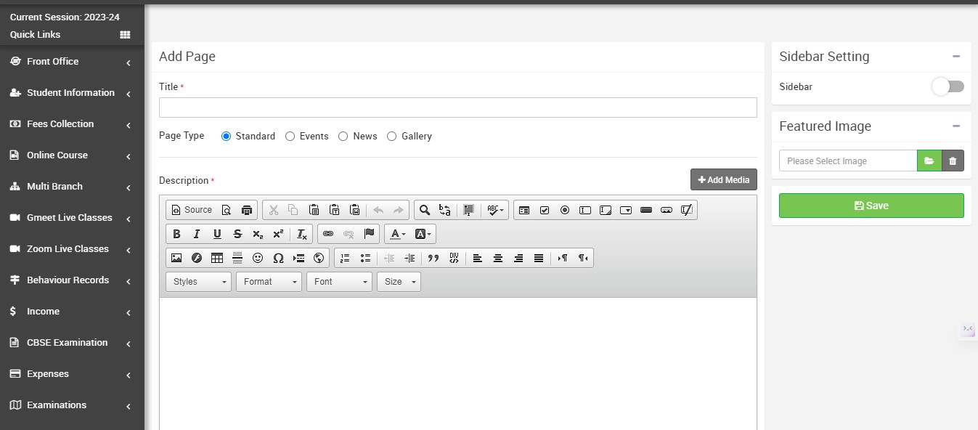Expand the Size dropdown
Screen dimensions: 978x430
(399, 282)
